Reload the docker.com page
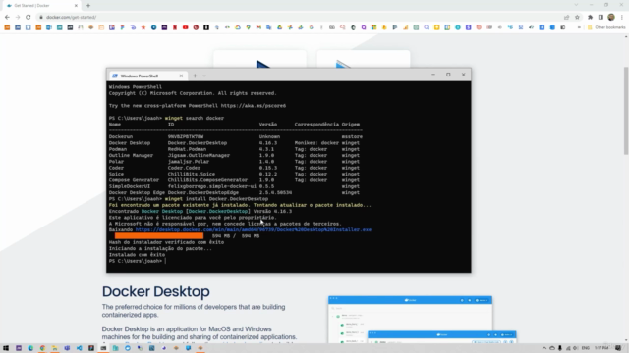 point(29,18)
